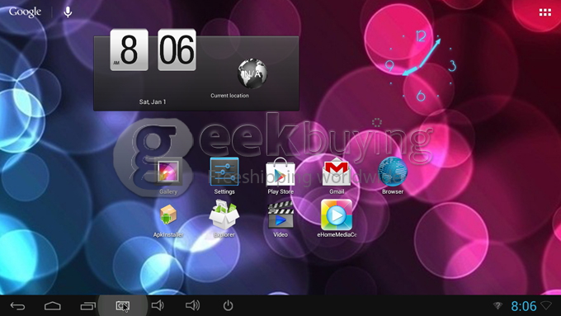This screenshot has height=316, width=561.
Task: Raise volume with the volume up icon
Action: pos(192,305)
